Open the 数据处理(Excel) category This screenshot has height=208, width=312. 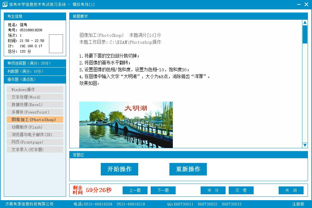(35, 104)
